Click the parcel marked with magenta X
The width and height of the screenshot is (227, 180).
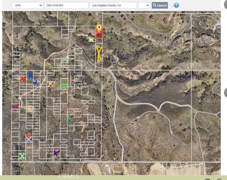(15, 107)
